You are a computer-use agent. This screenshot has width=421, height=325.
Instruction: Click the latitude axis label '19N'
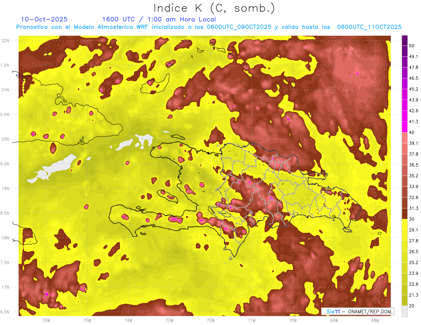click(x=5, y=189)
